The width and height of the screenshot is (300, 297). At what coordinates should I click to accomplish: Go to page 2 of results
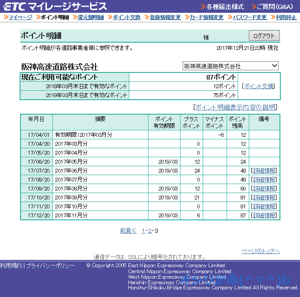click(150, 231)
